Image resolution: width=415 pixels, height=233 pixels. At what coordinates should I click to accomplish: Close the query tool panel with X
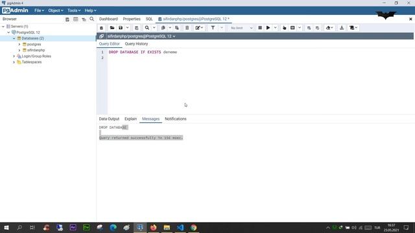(x=410, y=19)
